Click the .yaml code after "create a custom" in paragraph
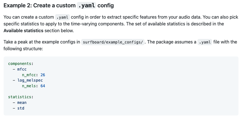This screenshot has height=118, width=241. click(x=63, y=17)
